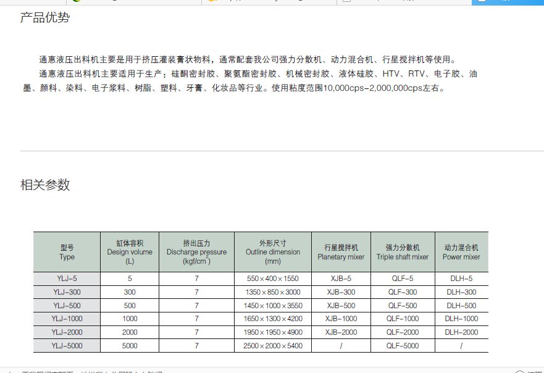This screenshot has width=544, height=373.
Task: Click the 相关参数 section heading
Action: pos(45,185)
